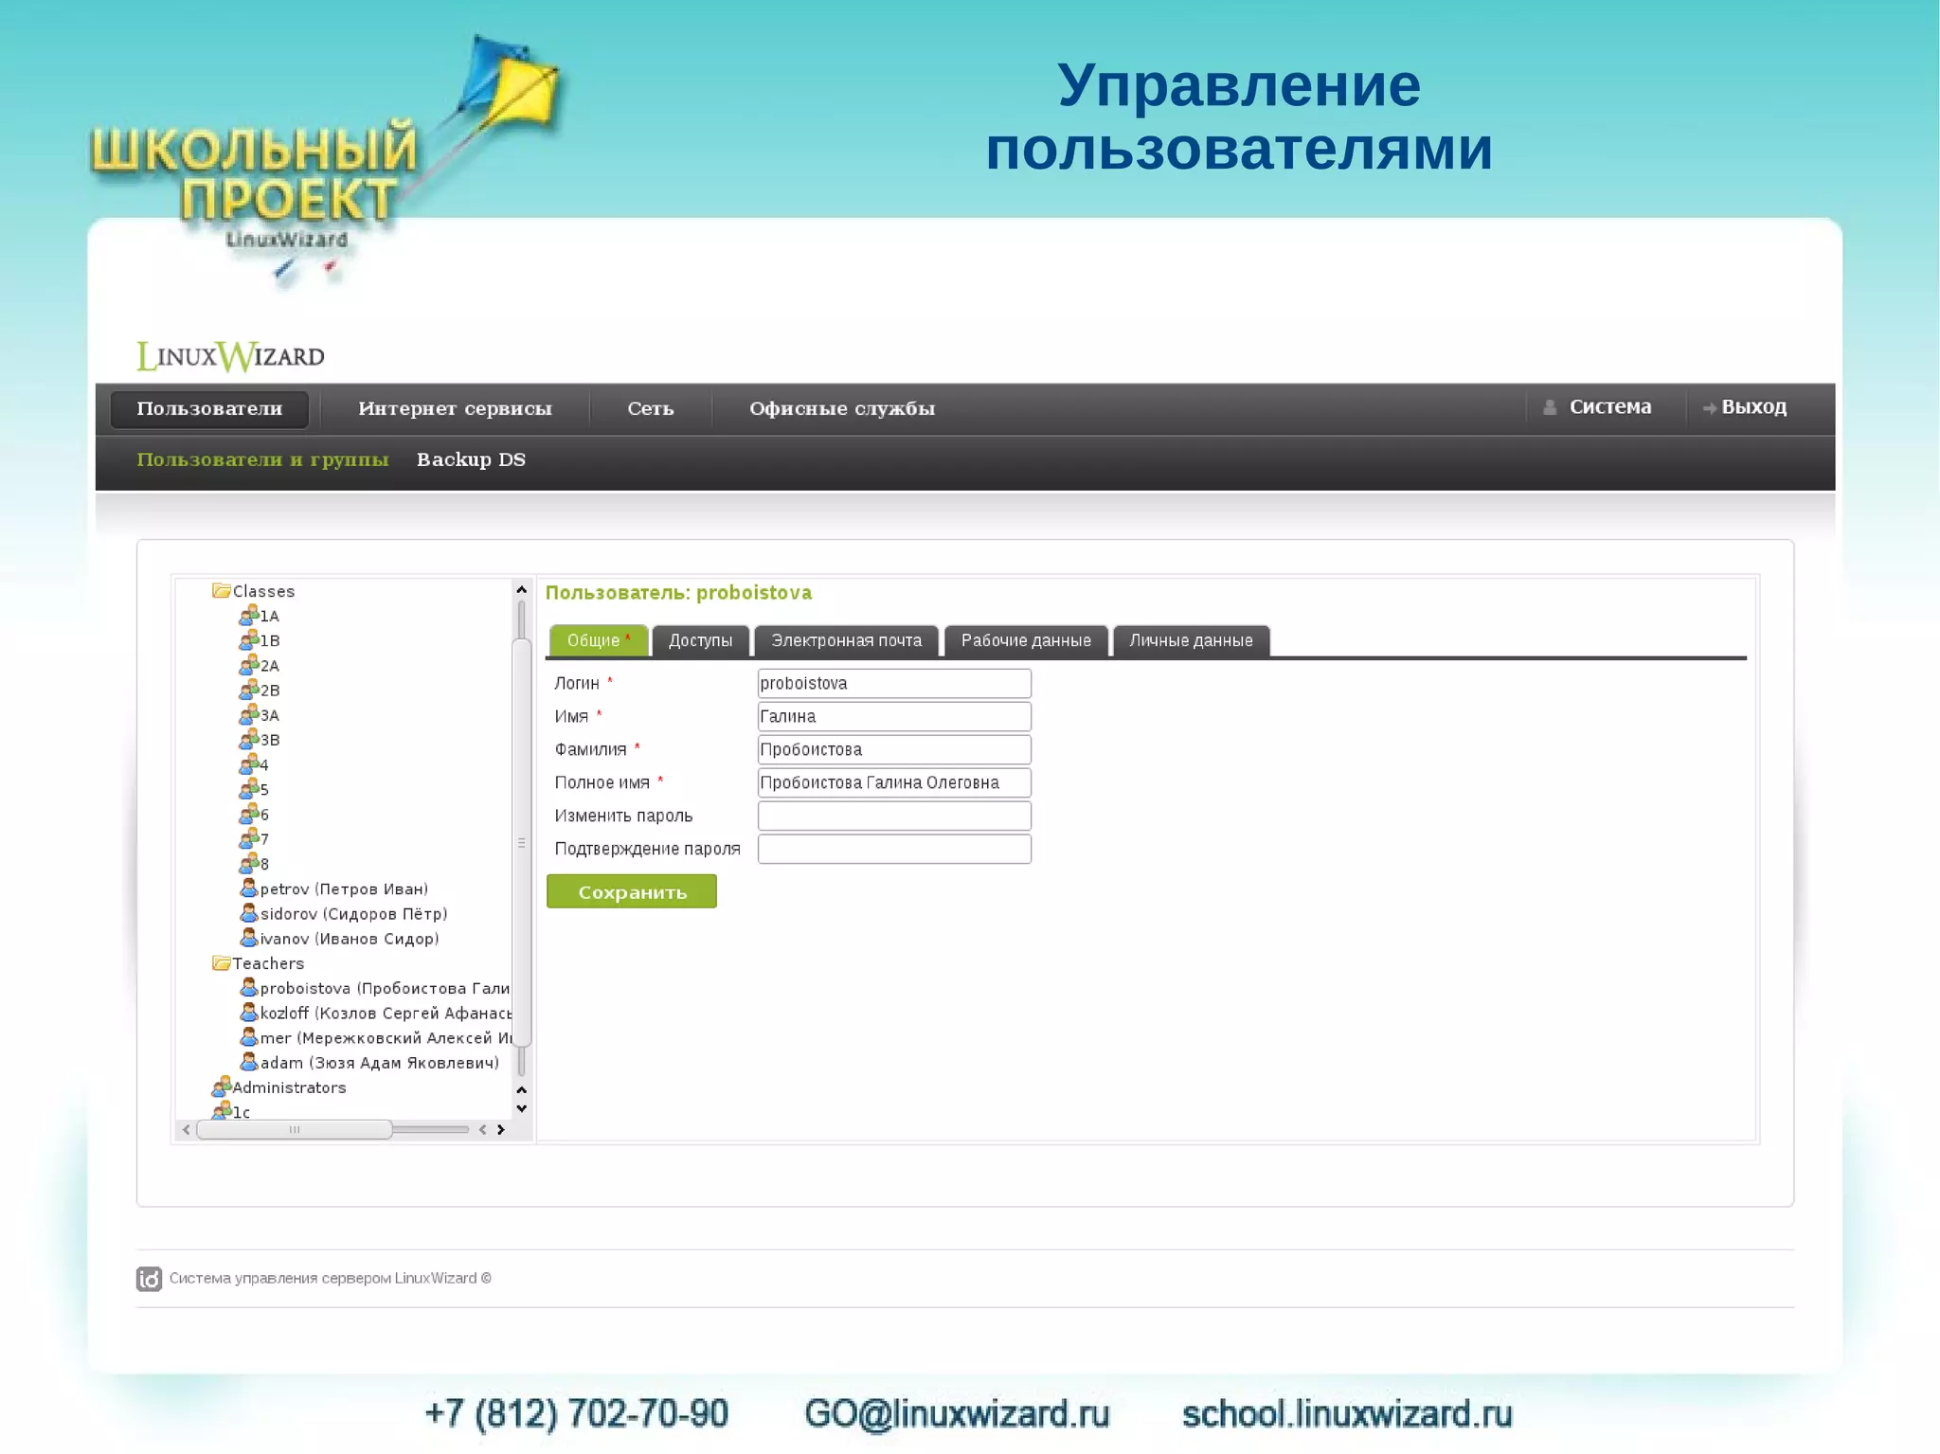Switch to the Личные данные tab

point(1191,640)
